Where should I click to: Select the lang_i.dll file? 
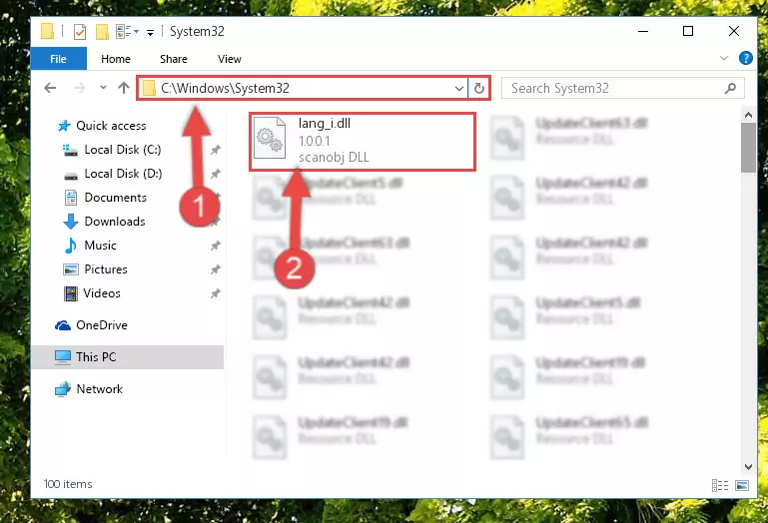tap(363, 142)
